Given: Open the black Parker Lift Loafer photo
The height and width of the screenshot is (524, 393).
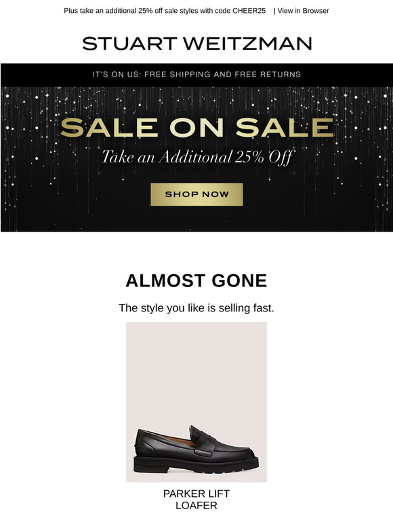Looking at the screenshot, I should [x=196, y=402].
